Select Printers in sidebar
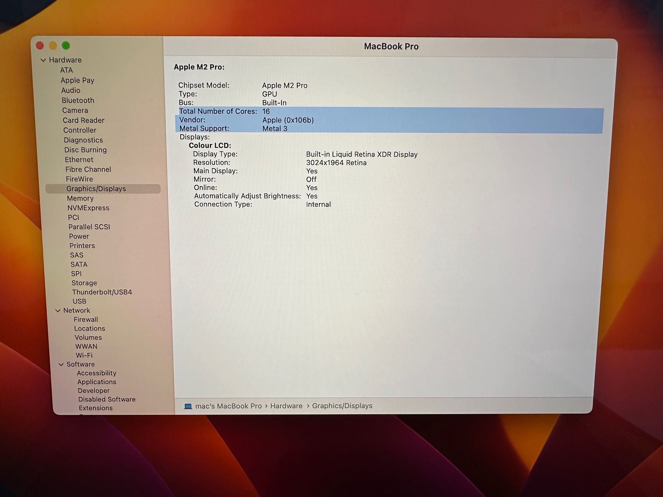The image size is (663, 497). click(x=82, y=246)
